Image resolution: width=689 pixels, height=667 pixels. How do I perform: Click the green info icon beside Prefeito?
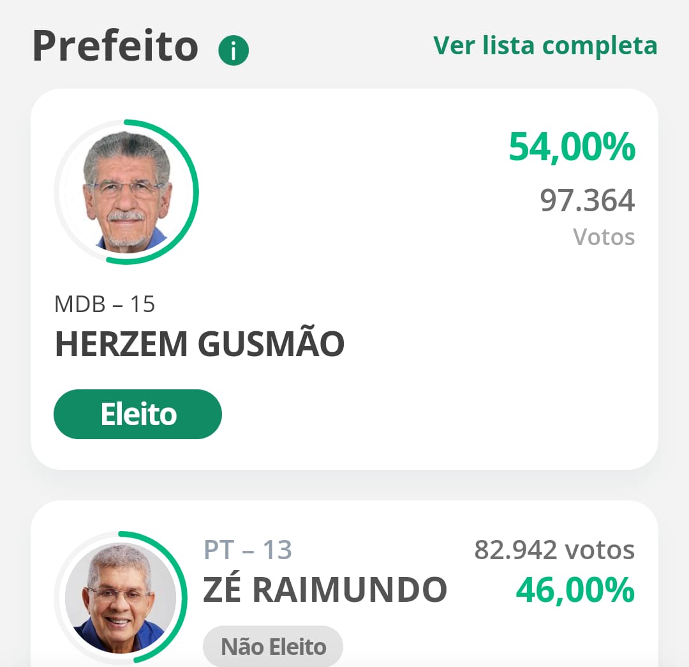tap(233, 50)
